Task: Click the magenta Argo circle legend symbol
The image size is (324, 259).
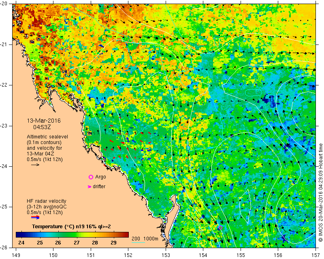Action: [91, 177]
